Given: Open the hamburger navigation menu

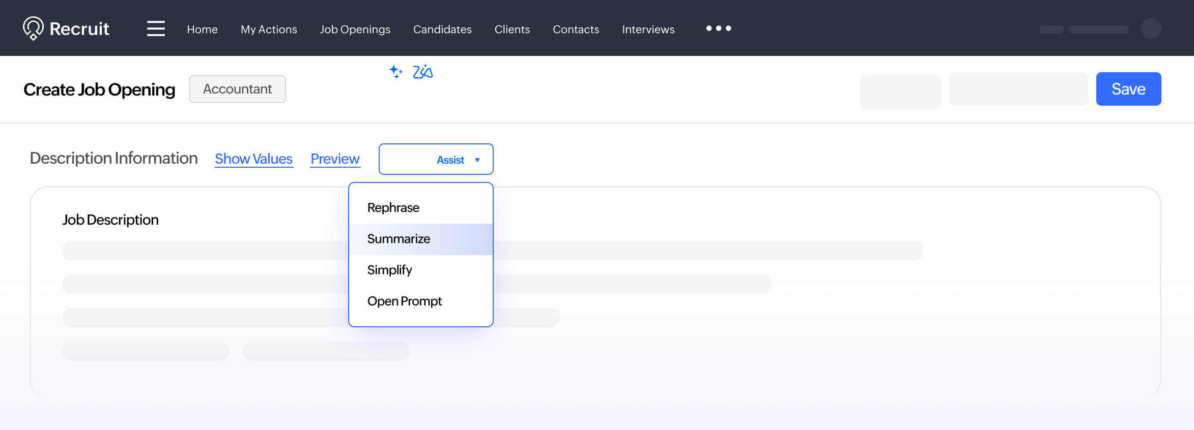Looking at the screenshot, I should coord(156,28).
